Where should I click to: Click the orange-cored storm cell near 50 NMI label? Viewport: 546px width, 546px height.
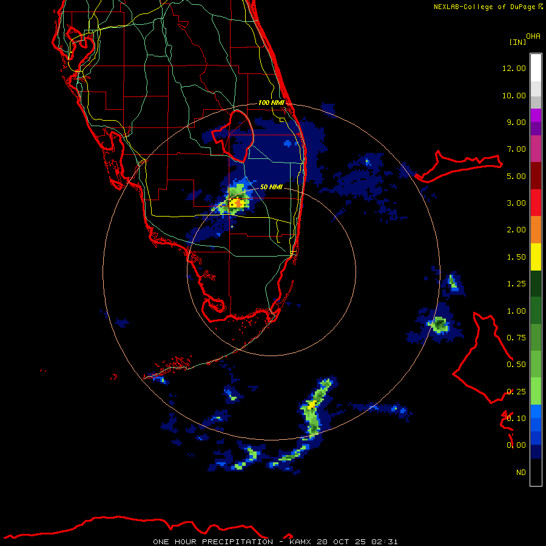(x=237, y=202)
